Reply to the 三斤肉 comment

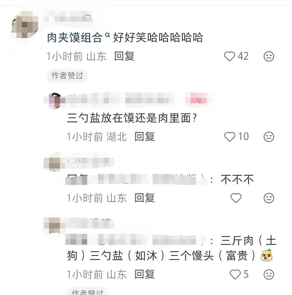pos(145,274)
